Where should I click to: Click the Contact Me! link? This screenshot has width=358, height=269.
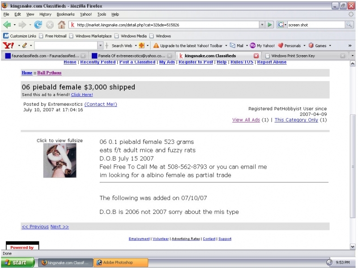pyautogui.click(x=101, y=104)
